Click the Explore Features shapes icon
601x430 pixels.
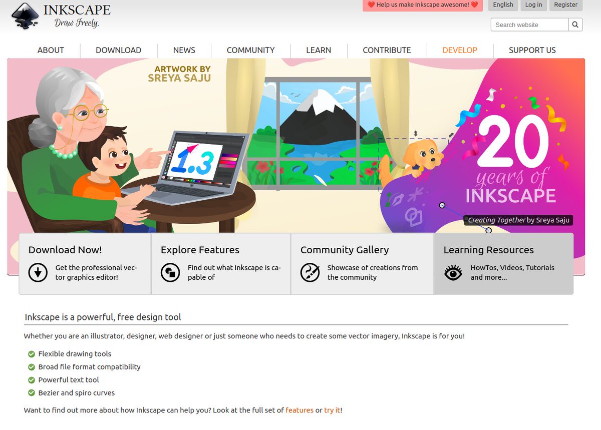tap(170, 272)
